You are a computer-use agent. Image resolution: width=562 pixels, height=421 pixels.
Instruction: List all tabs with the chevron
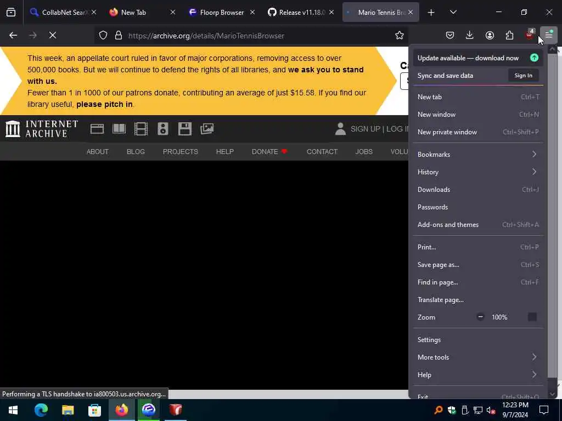(x=453, y=13)
